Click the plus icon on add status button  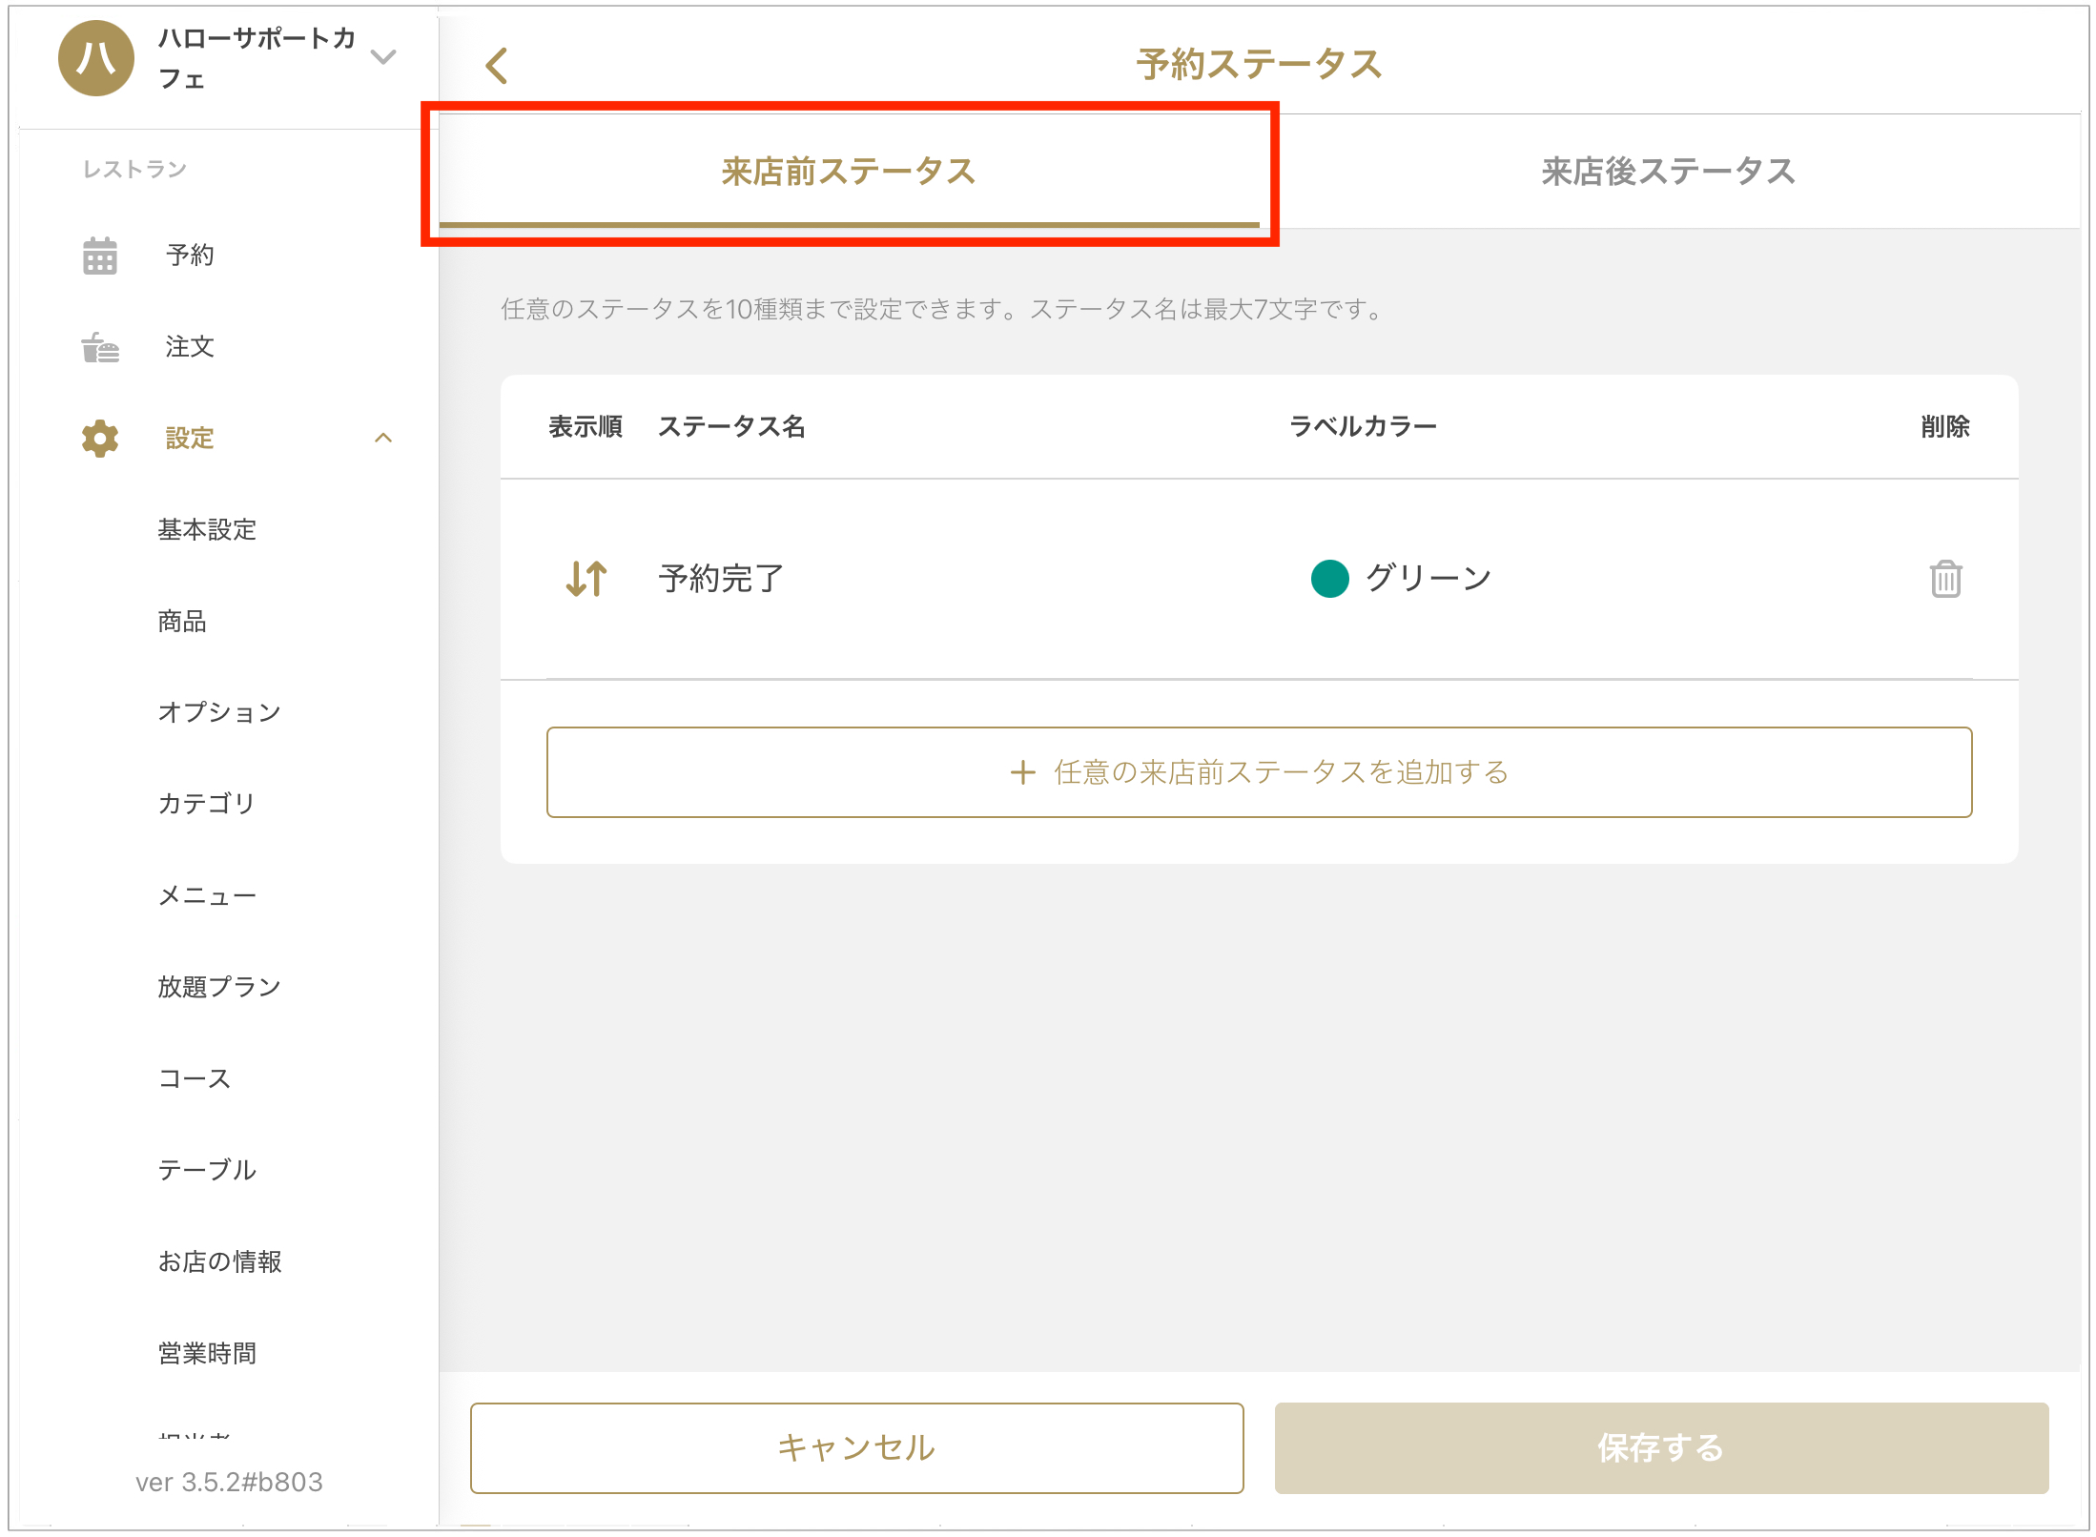click(x=1023, y=772)
